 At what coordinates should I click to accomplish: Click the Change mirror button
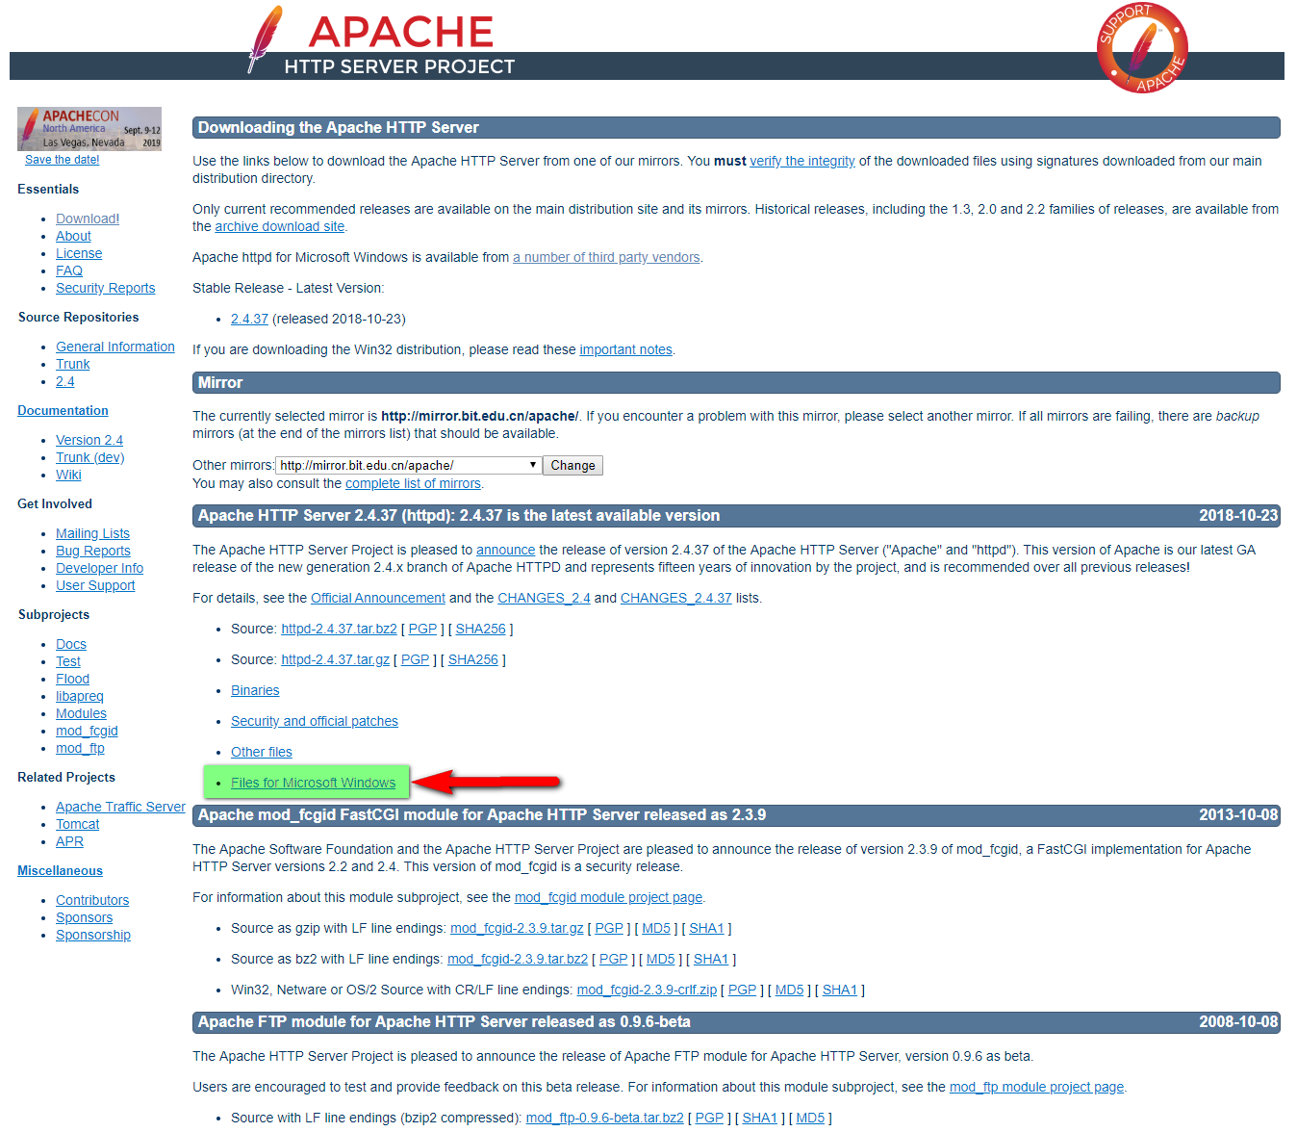tap(572, 465)
